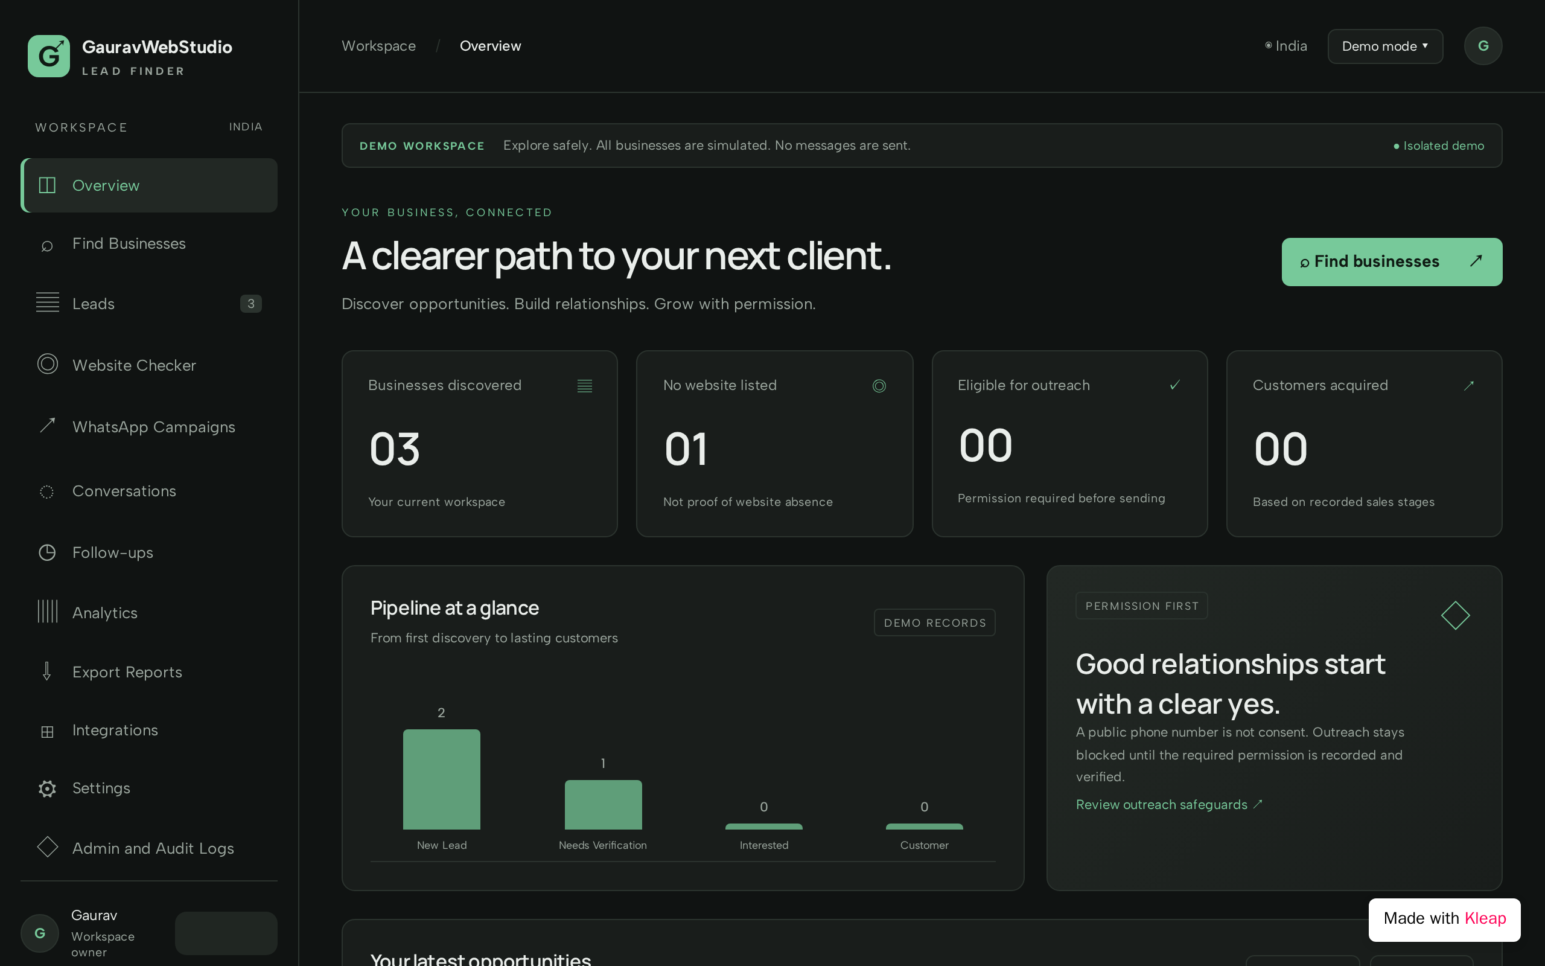
Task: Click the blank button beside Gaurav
Action: pyautogui.click(x=226, y=933)
